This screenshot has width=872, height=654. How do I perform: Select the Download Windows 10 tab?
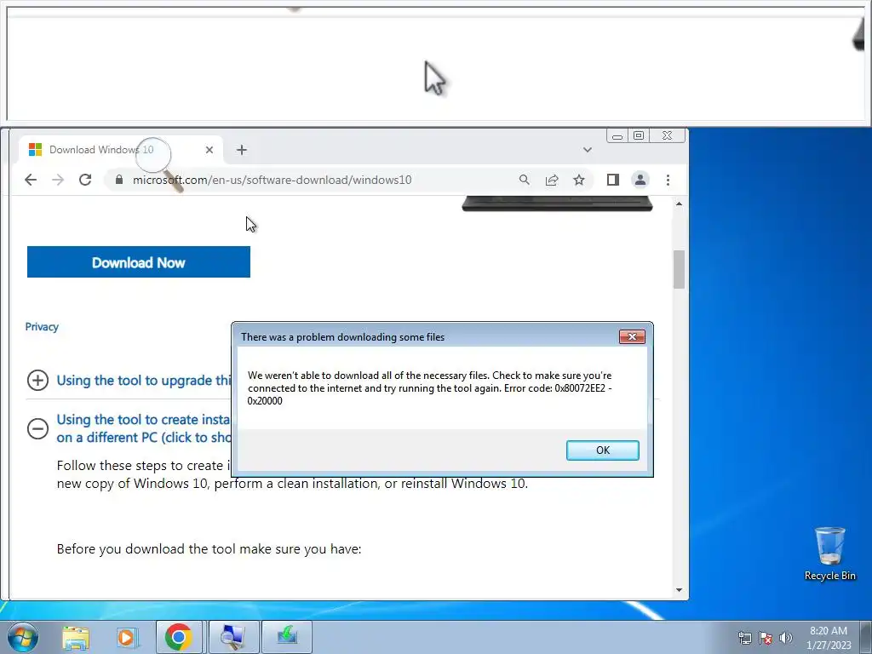pos(121,150)
